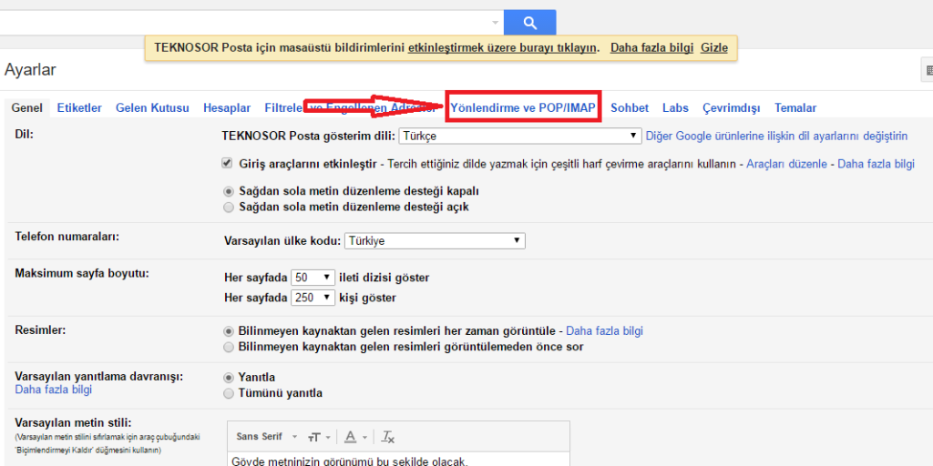Open the Yönlendirme ve POP/IMAP tab
Screen dimensions: 933x466
coord(523,108)
